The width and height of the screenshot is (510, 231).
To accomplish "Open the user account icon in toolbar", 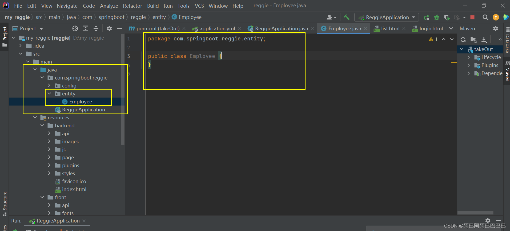I will tap(331, 17).
